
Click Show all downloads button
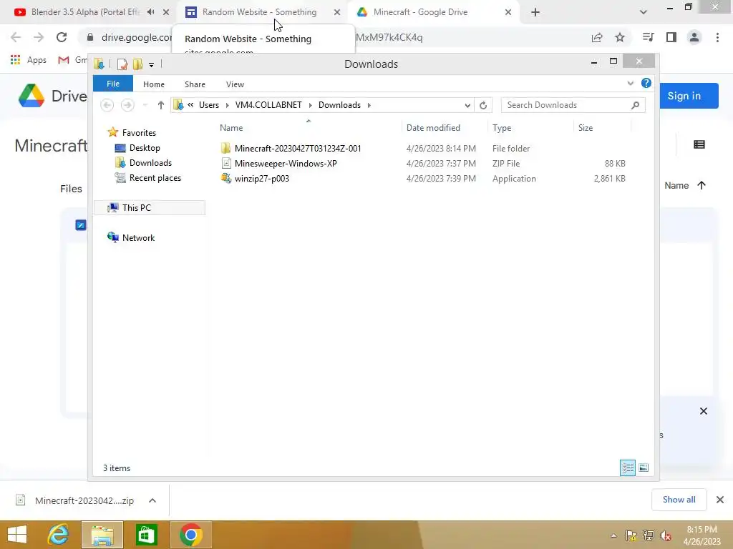point(679,500)
